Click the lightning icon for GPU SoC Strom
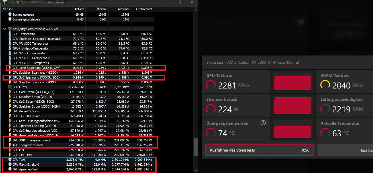 point(10,102)
